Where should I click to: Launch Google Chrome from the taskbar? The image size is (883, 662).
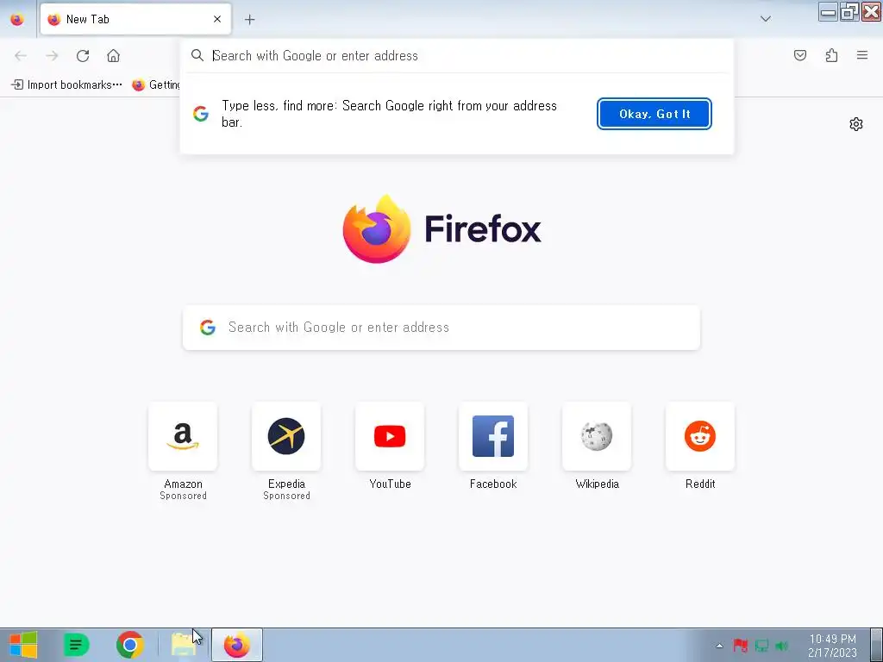(x=129, y=645)
